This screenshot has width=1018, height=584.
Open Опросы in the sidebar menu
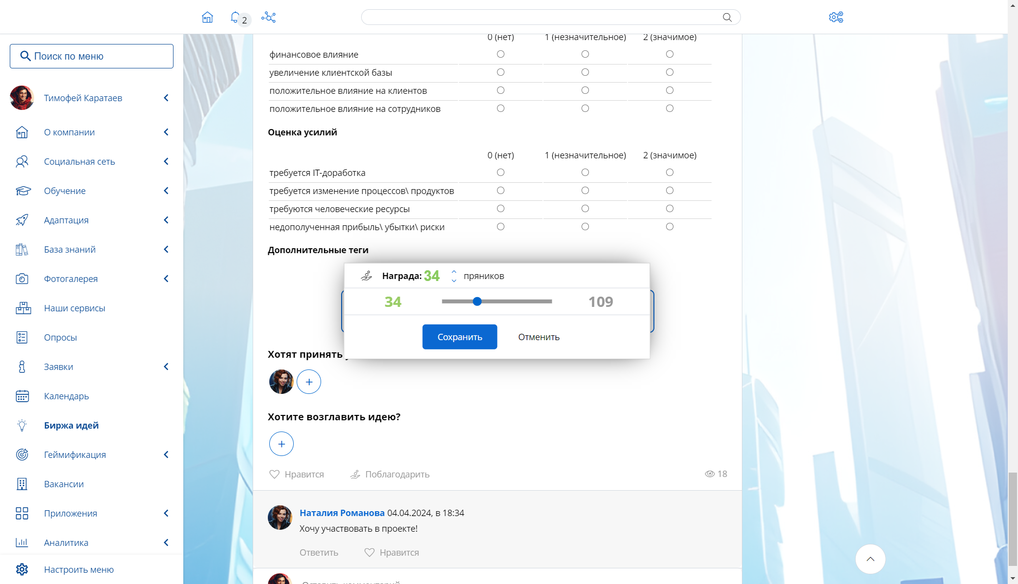pyautogui.click(x=61, y=337)
